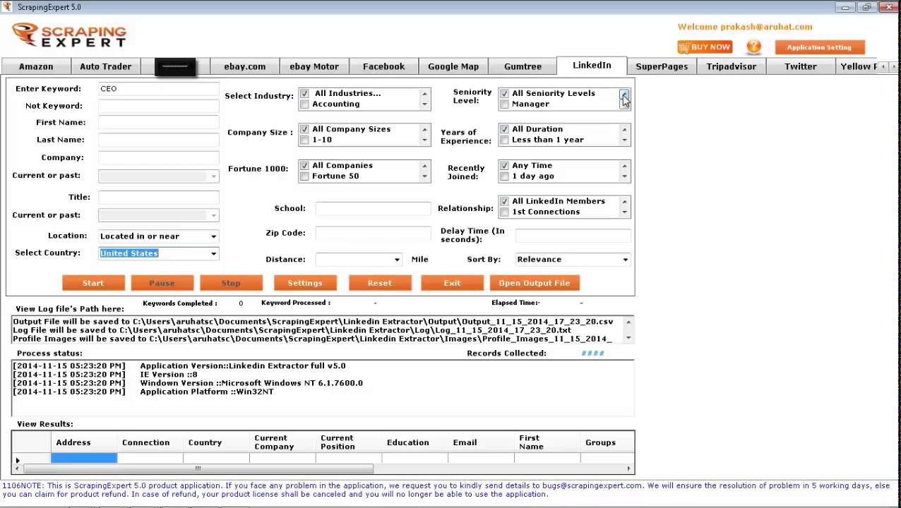The height and width of the screenshot is (508, 901).
Task: Open Application Setting button
Action: [x=820, y=47]
